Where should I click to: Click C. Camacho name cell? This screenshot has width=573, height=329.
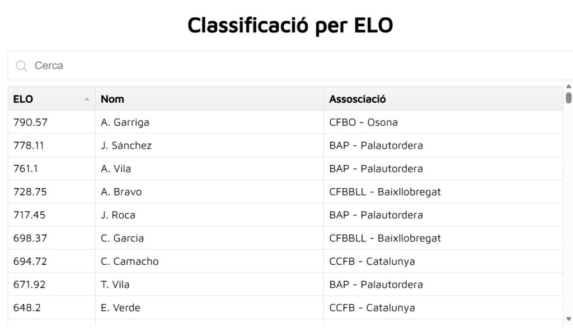[130, 261]
